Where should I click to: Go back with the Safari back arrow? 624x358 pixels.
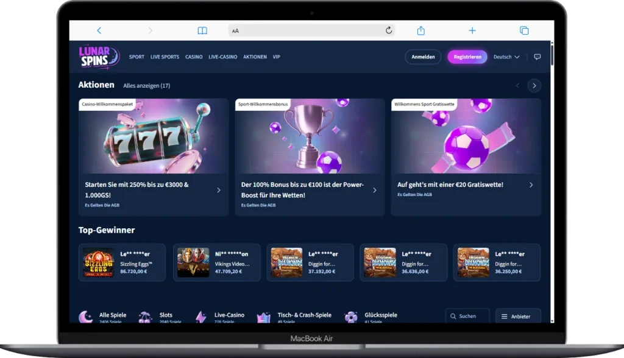[99, 30]
